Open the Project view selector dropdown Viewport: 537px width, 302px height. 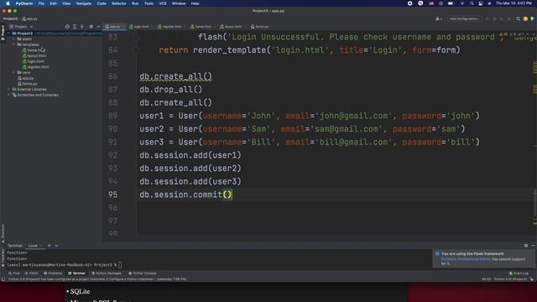pyautogui.click(x=21, y=26)
